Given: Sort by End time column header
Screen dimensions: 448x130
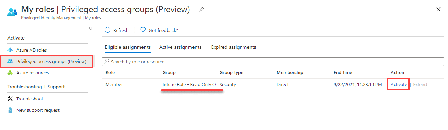Looking at the screenshot, I should 343,72.
